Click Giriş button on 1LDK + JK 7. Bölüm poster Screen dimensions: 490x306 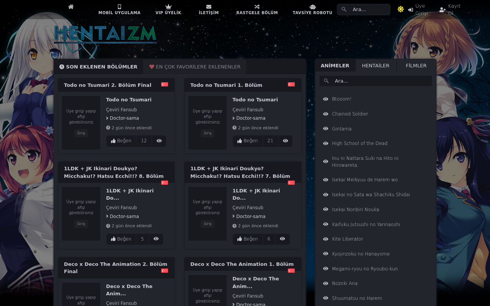[x=207, y=224]
